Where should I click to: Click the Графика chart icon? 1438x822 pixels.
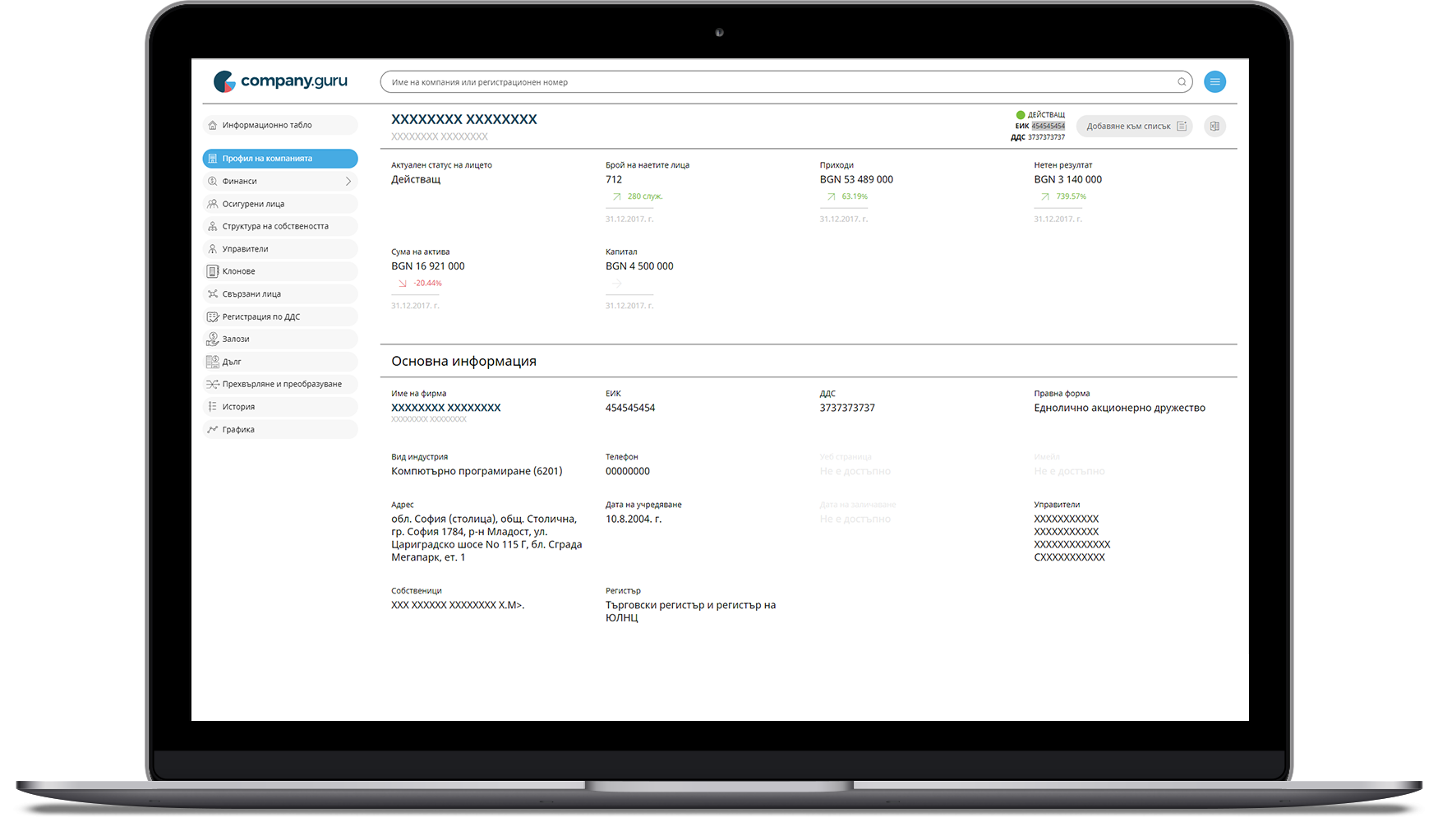point(213,429)
